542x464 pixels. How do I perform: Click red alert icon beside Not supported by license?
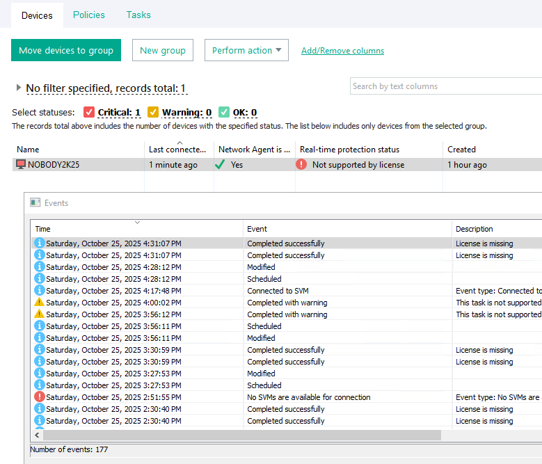(301, 165)
